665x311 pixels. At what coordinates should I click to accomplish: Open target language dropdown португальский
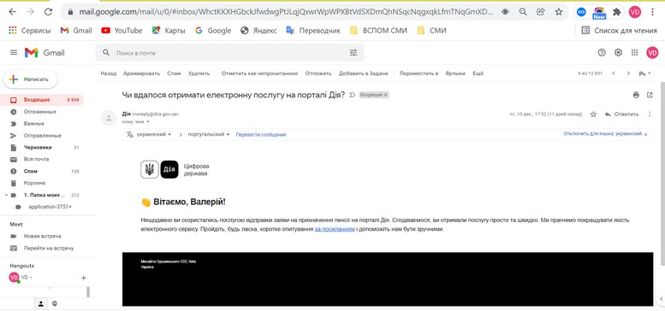209,134
